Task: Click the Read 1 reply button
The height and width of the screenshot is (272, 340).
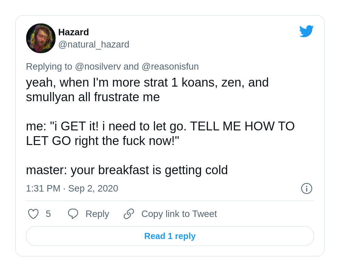Action: coord(170,236)
